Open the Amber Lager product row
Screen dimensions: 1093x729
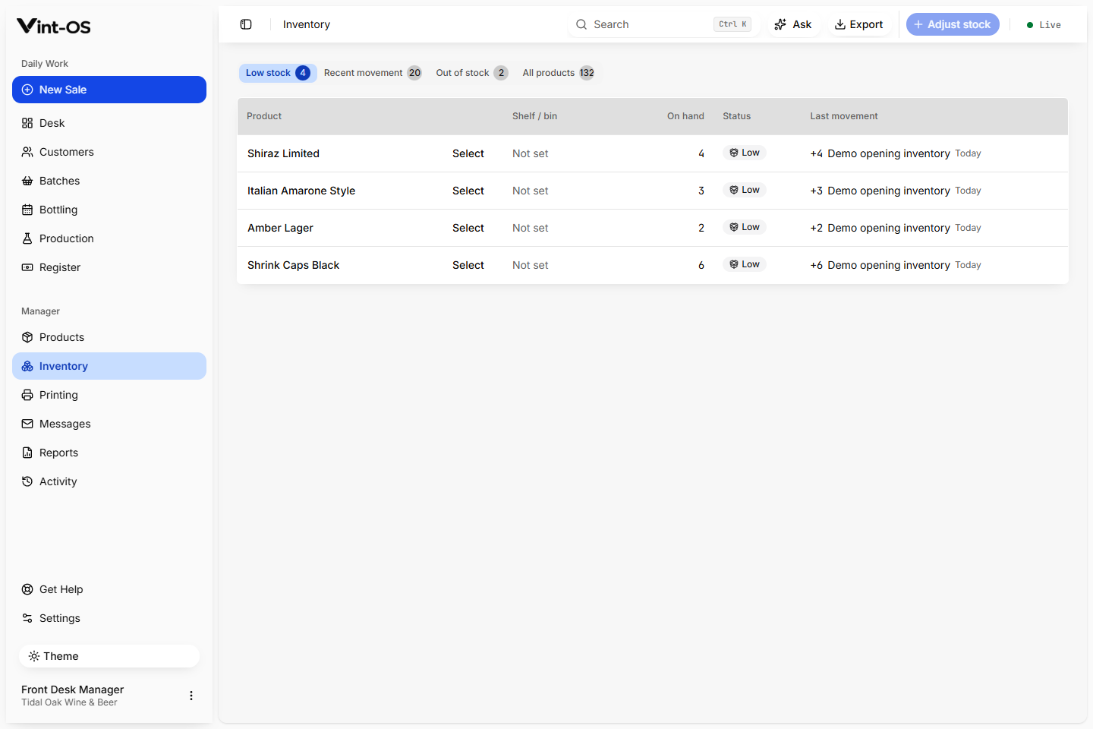(x=653, y=228)
